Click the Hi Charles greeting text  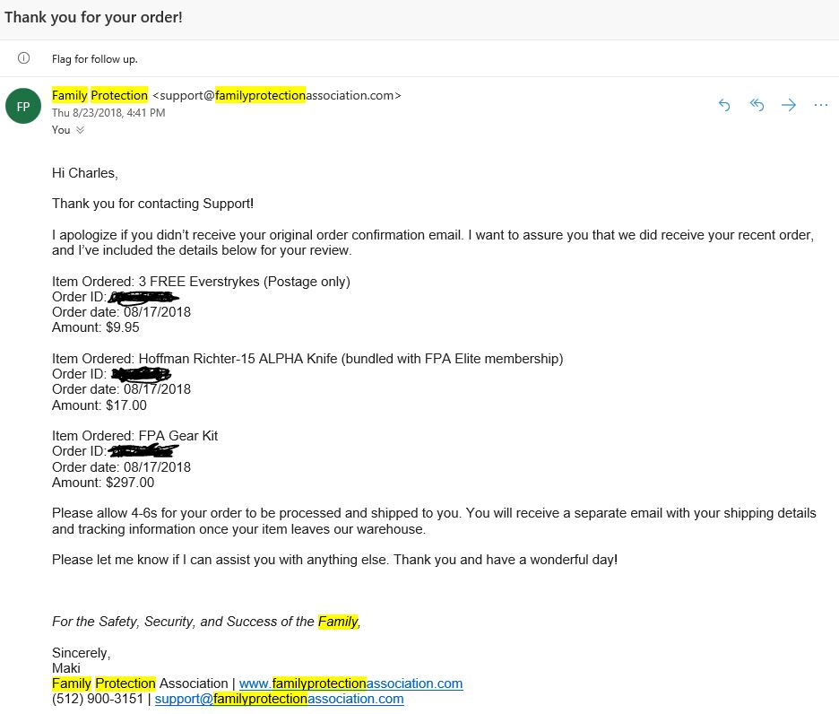tap(85, 173)
